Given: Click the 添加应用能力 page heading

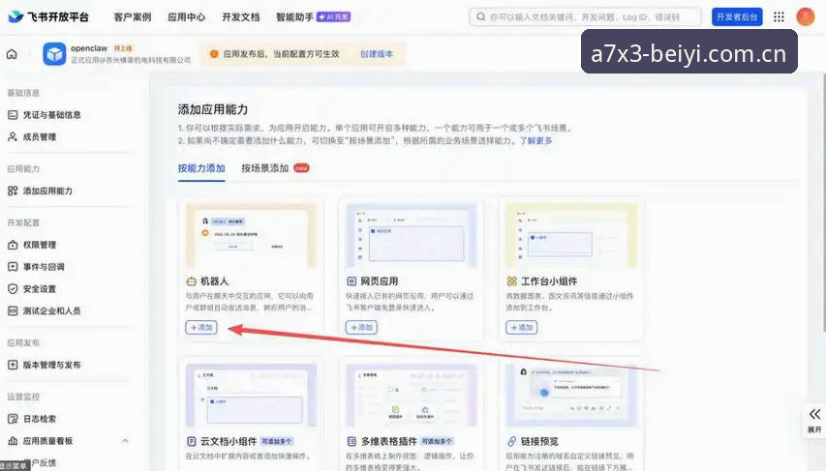Looking at the screenshot, I should click(x=213, y=109).
